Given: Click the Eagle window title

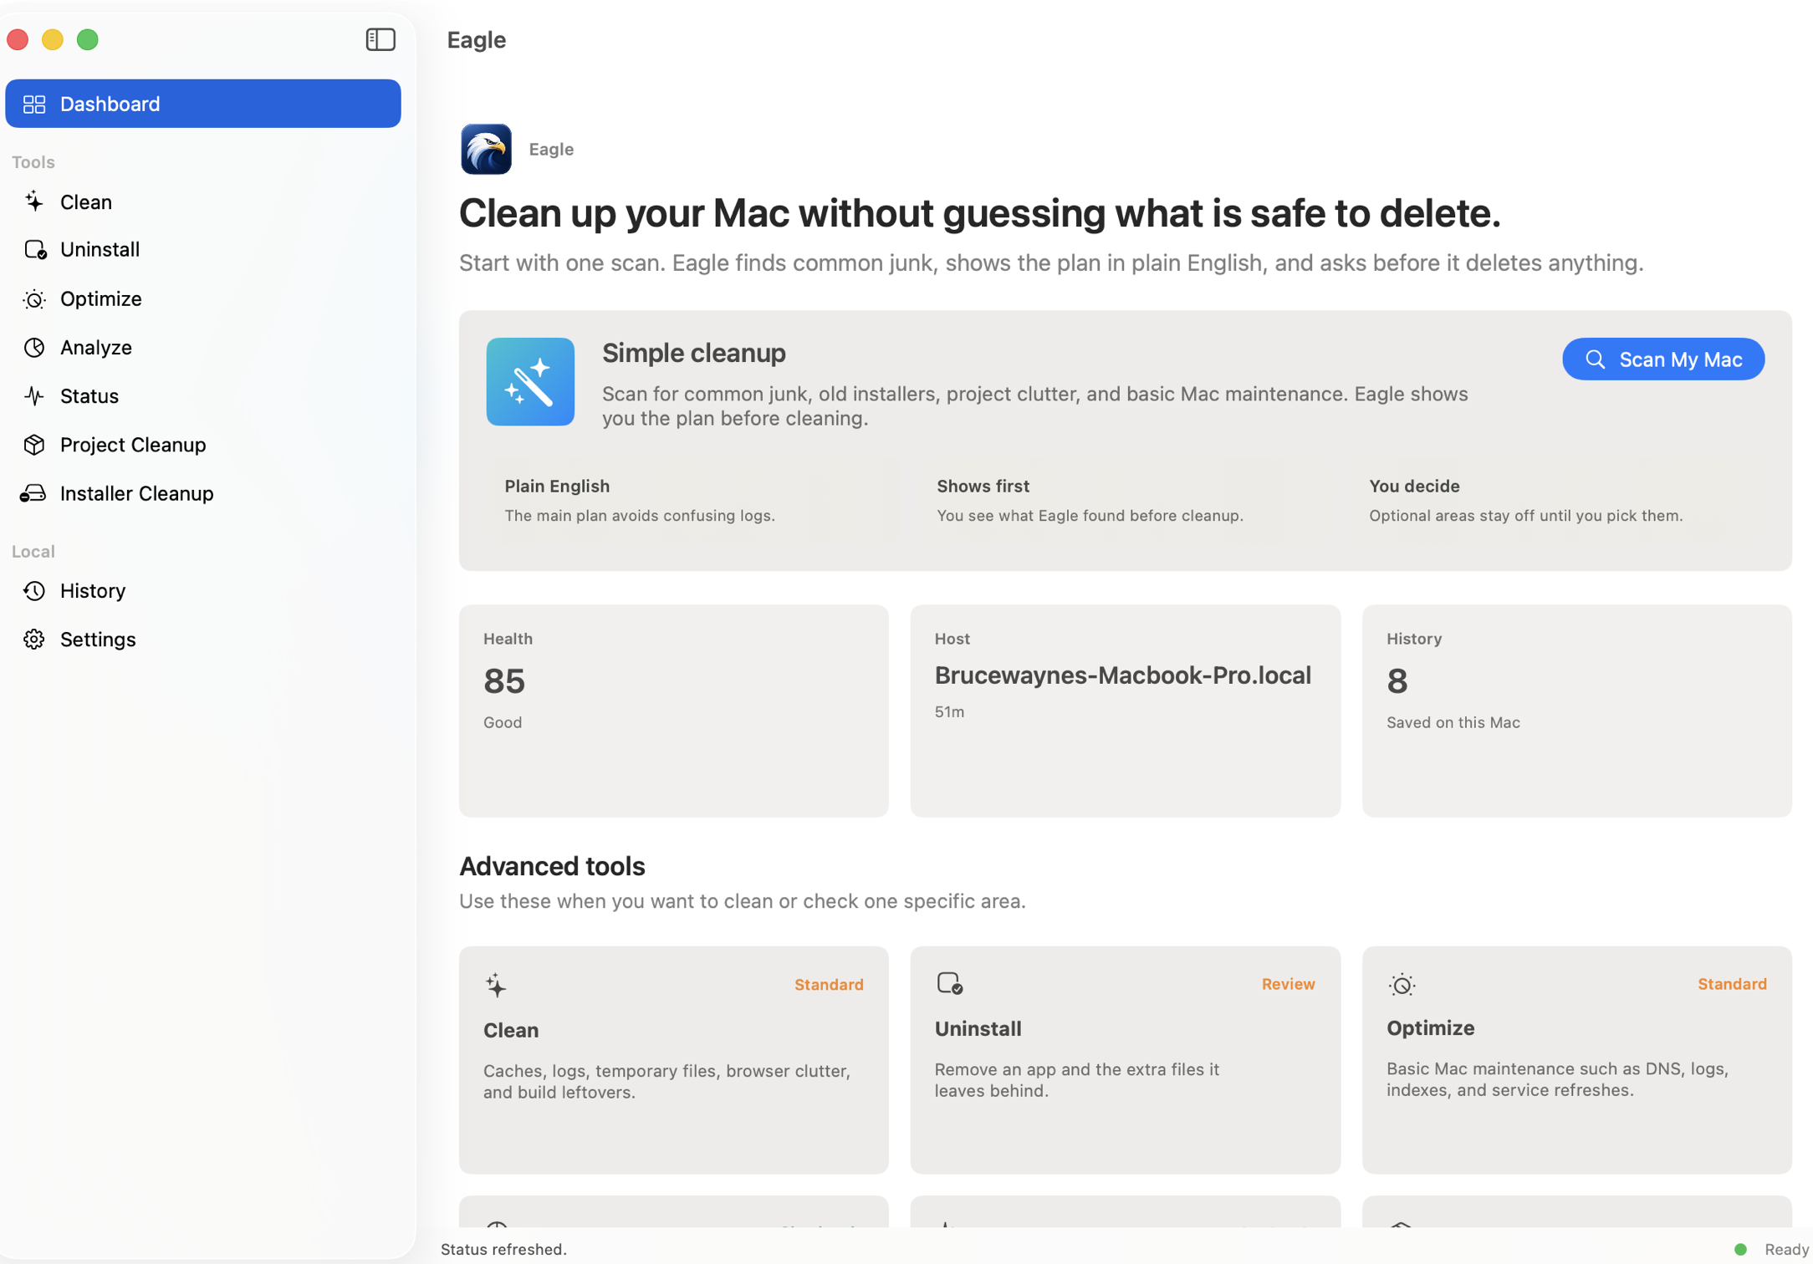Looking at the screenshot, I should (476, 39).
